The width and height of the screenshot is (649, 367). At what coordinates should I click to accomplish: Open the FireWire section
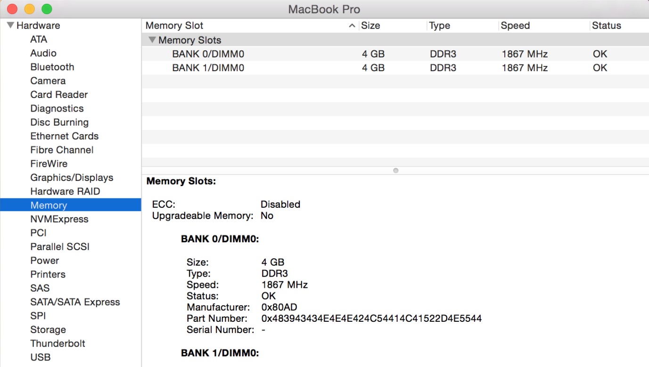pyautogui.click(x=49, y=163)
